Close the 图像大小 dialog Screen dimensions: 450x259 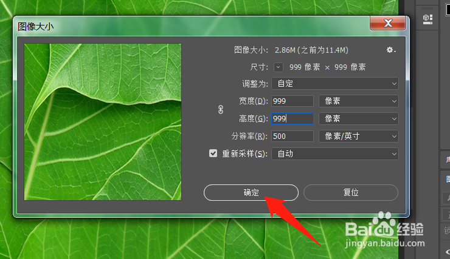click(388, 23)
